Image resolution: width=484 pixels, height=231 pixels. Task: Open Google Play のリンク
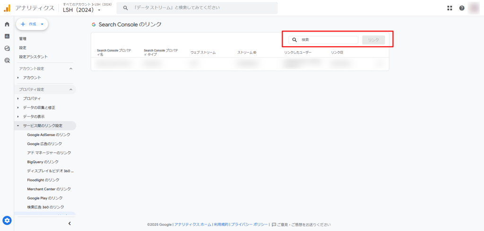pos(45,198)
